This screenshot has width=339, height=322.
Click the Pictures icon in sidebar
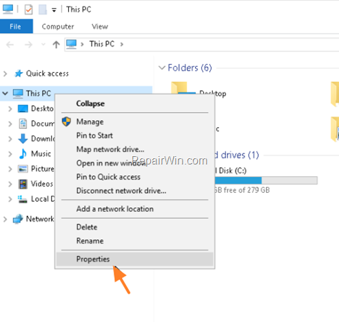tap(23, 169)
